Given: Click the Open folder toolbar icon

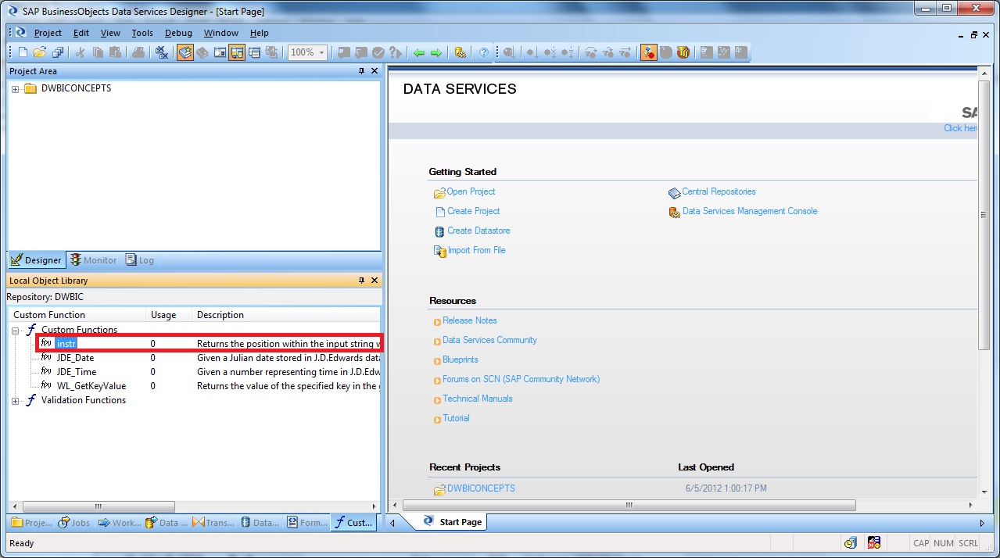Looking at the screenshot, I should 41,52.
